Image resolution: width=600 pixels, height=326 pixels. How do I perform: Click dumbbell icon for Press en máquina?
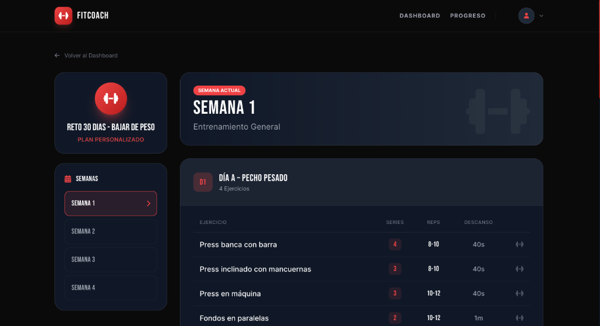[519, 294]
